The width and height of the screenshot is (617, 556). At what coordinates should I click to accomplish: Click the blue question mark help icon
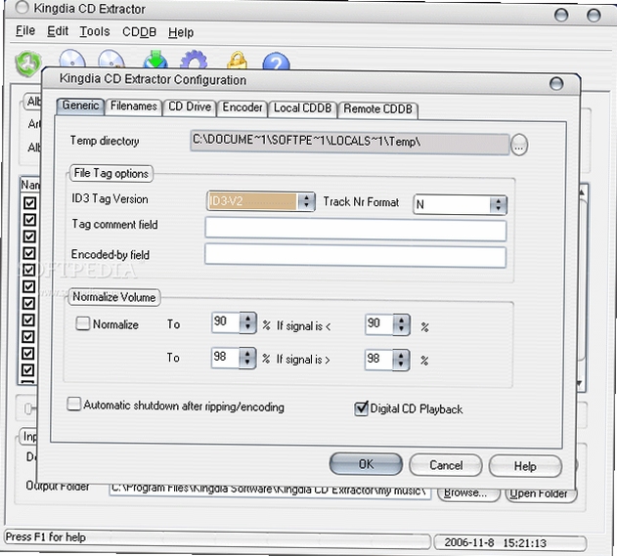click(277, 62)
